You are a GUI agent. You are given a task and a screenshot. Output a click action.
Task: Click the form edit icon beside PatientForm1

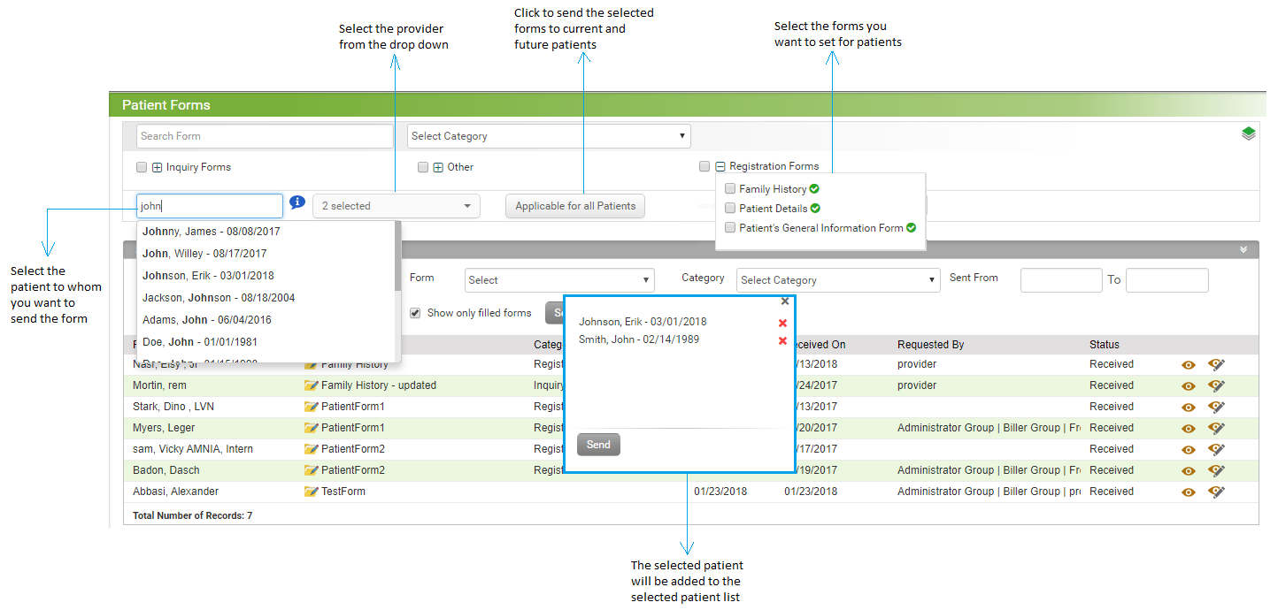point(311,406)
